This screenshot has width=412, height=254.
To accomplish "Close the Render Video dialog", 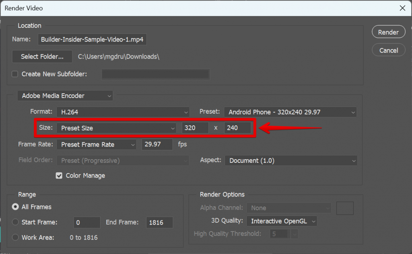I will click(x=402, y=8).
